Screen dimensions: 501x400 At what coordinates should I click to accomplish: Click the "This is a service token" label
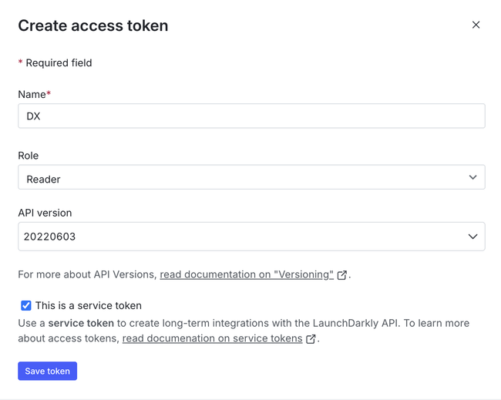[x=89, y=305]
